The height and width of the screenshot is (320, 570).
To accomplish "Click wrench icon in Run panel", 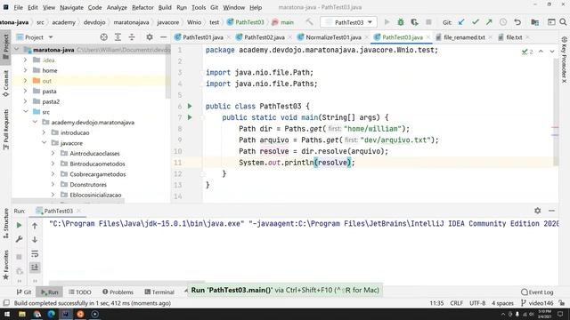I will (19, 239).
